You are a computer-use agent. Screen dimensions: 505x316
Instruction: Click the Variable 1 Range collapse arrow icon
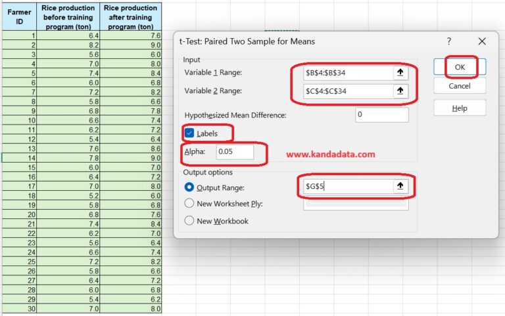(400, 73)
